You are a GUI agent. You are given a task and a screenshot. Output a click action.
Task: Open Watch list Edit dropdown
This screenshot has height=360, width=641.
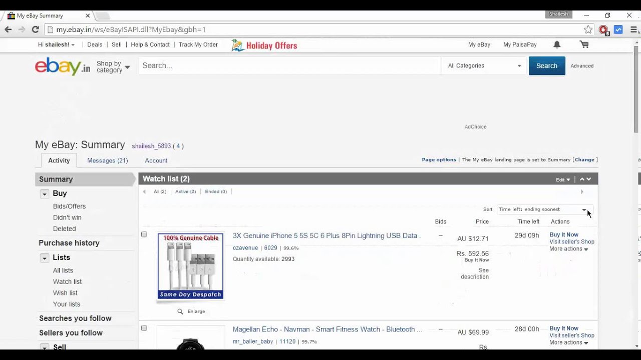[563, 179]
